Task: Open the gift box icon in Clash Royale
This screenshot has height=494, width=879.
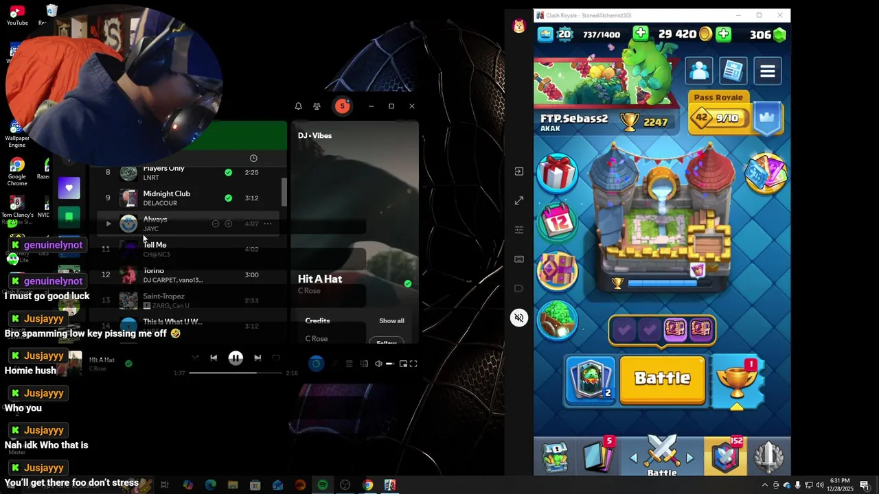Action: pos(557,173)
